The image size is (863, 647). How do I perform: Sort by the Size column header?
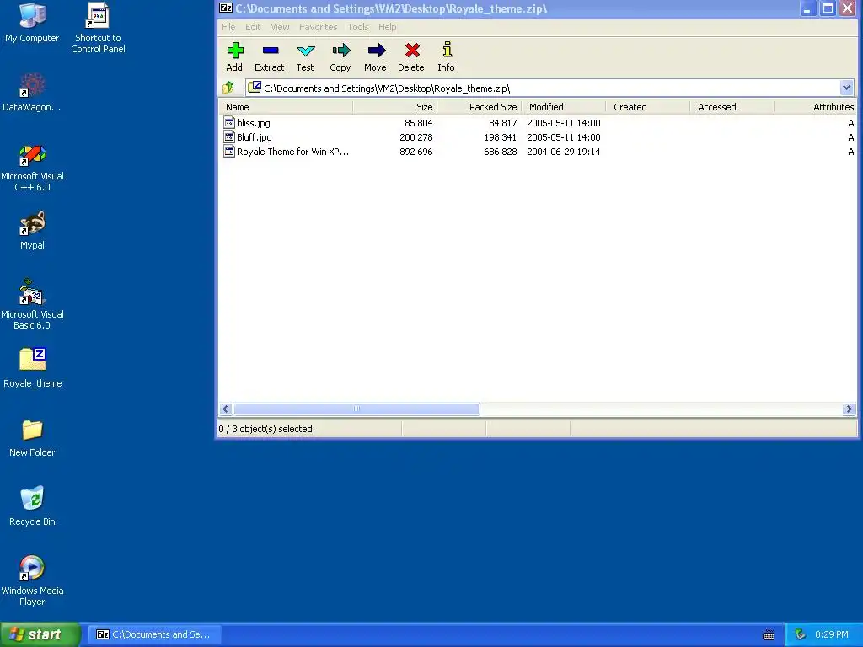(x=395, y=107)
